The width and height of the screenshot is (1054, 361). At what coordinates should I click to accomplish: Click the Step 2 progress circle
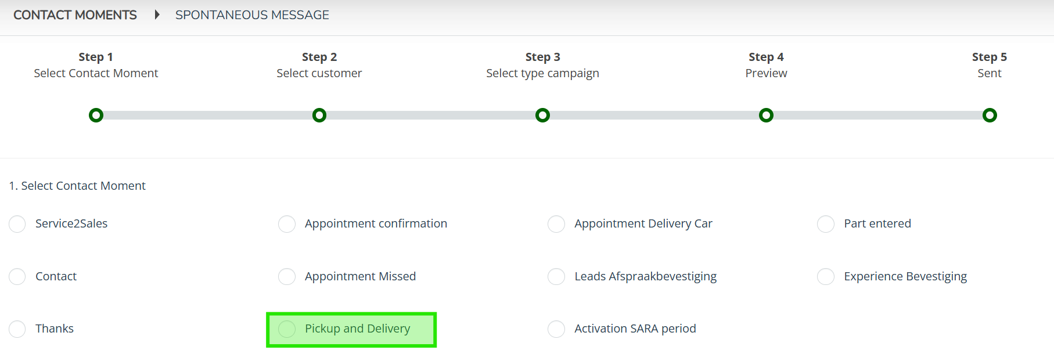(x=319, y=115)
